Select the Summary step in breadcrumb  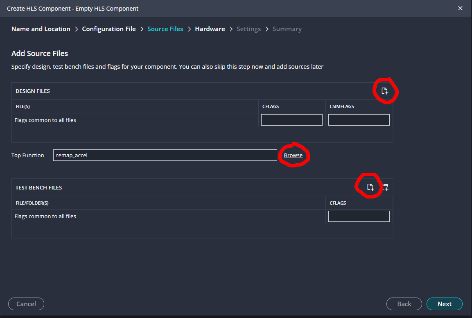coord(287,29)
